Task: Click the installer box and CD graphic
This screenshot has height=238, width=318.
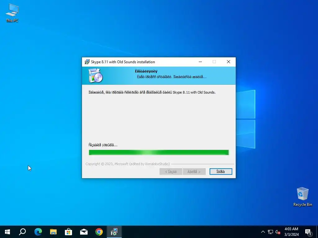Action: click(96, 76)
